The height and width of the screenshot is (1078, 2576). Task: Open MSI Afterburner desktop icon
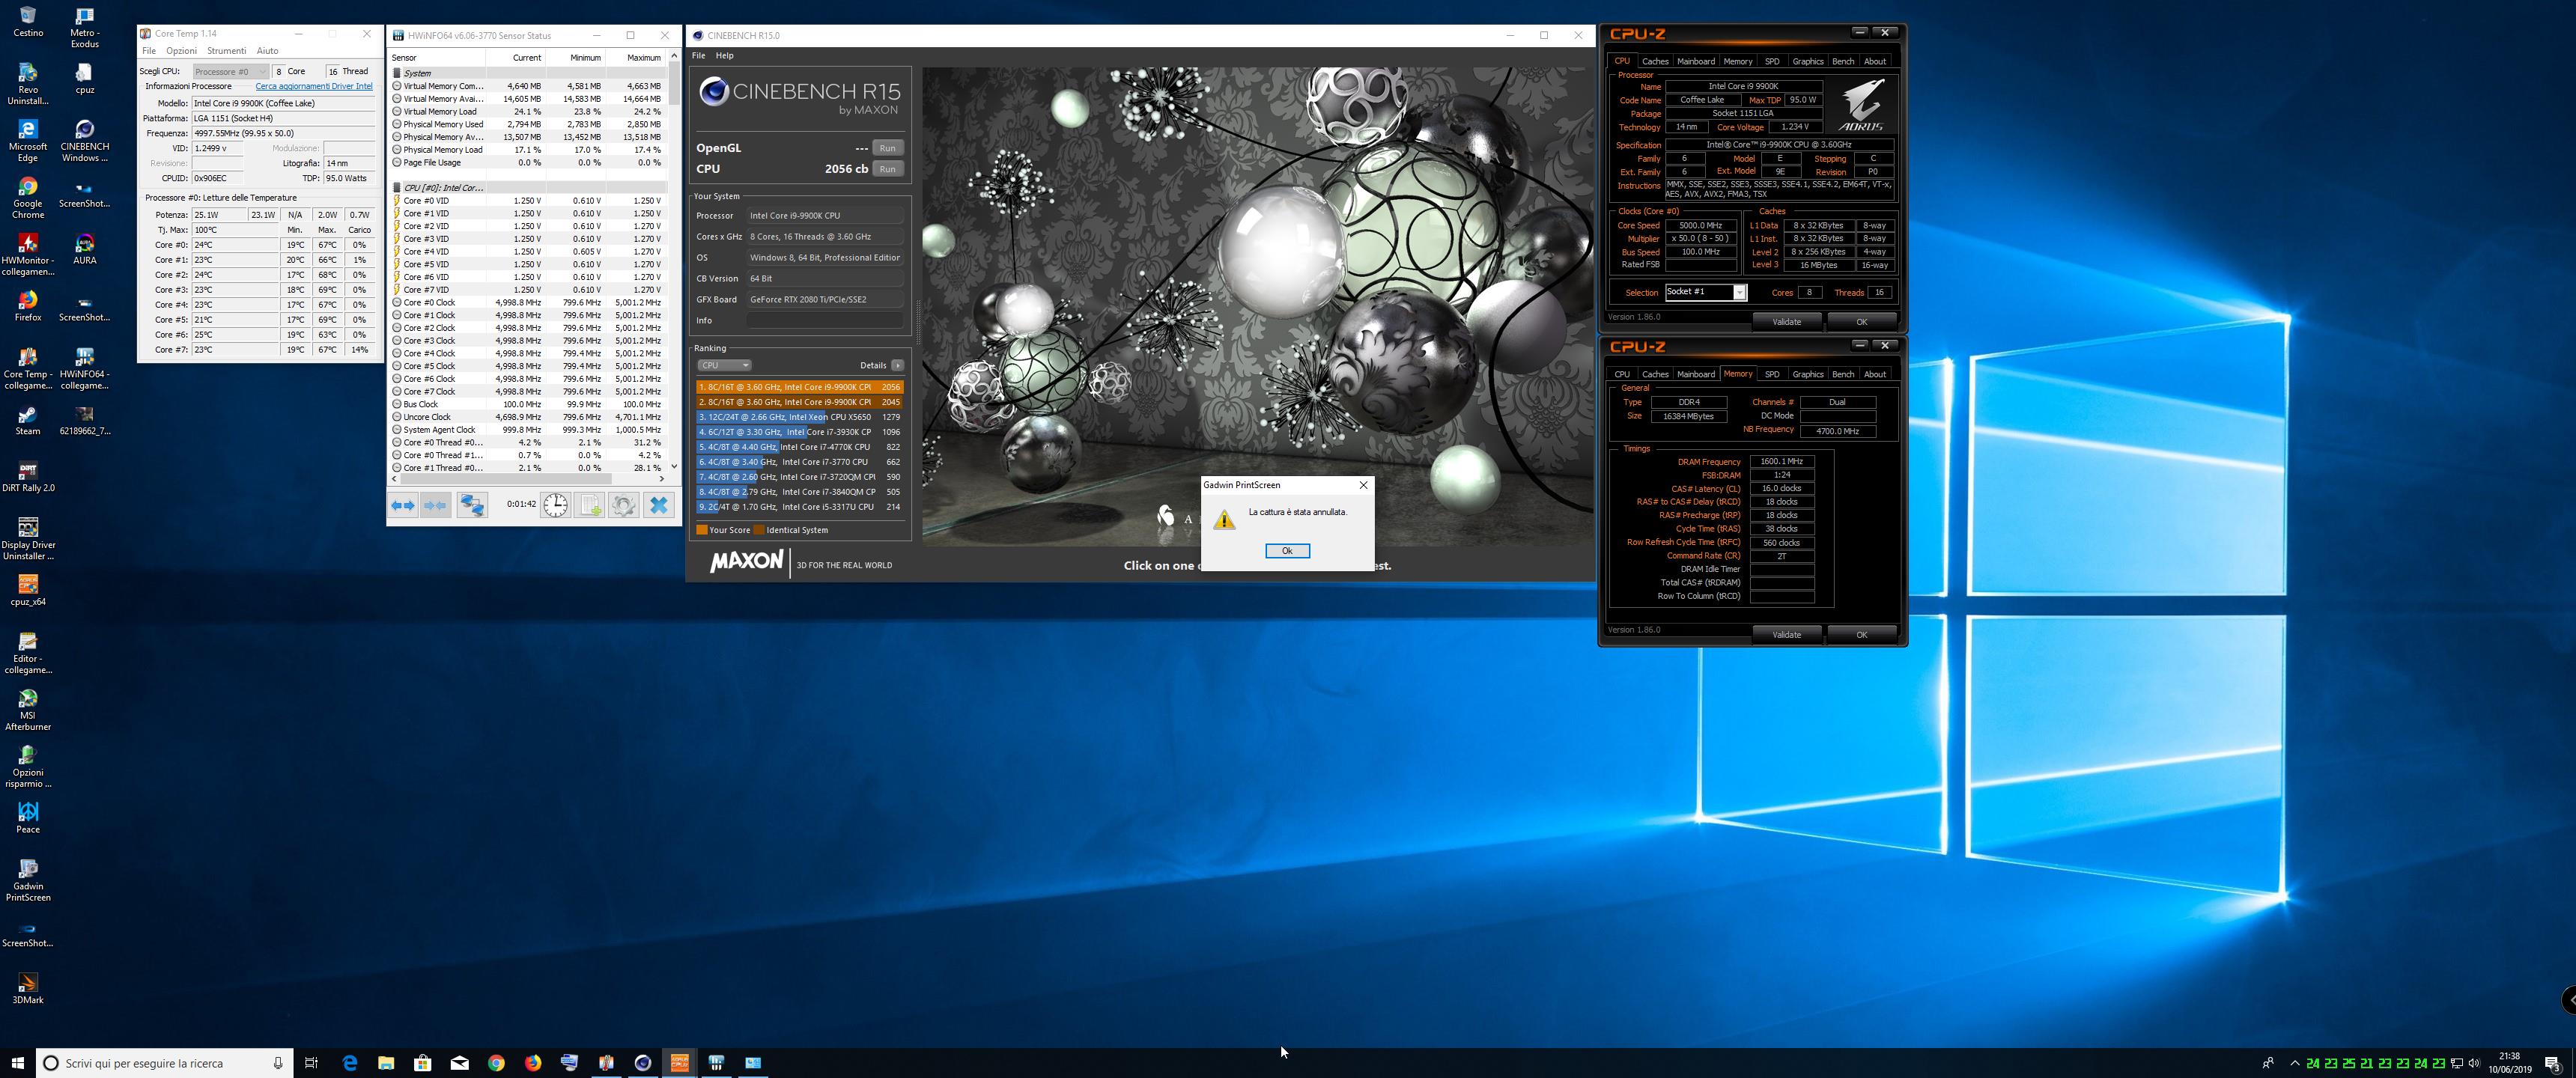point(28,710)
